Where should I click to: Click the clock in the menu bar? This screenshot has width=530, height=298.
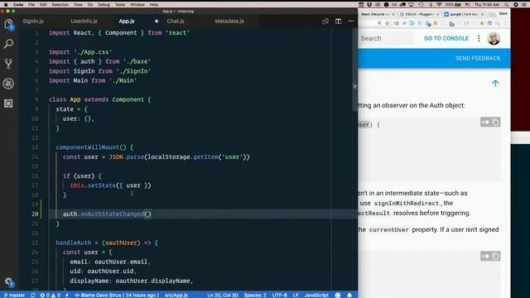(487, 5)
